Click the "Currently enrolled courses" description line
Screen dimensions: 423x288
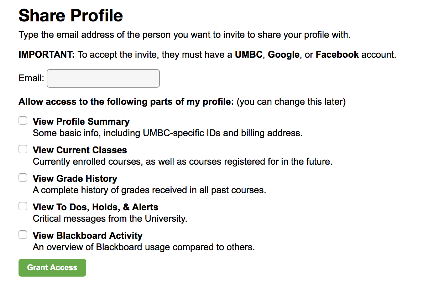coord(182,162)
